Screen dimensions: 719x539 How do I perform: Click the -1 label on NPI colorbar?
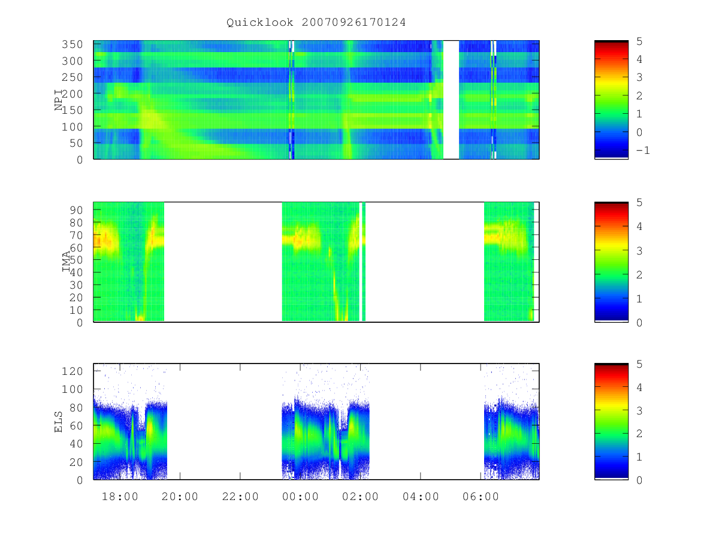pos(642,150)
